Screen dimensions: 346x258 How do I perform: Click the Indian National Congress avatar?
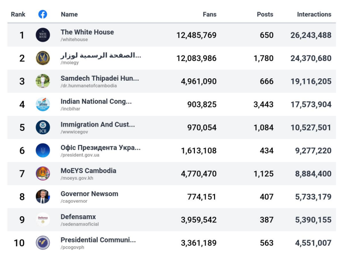click(x=43, y=104)
